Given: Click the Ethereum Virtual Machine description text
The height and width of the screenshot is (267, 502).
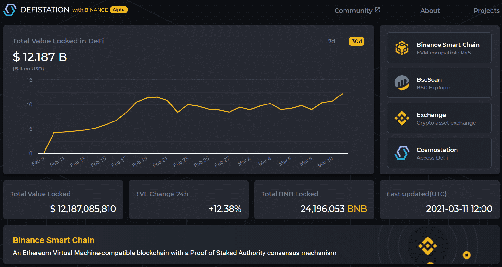Looking at the screenshot, I should 174,253.
